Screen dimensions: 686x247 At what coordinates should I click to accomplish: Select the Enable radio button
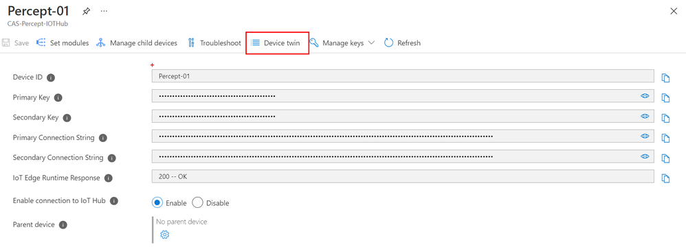[157, 203]
